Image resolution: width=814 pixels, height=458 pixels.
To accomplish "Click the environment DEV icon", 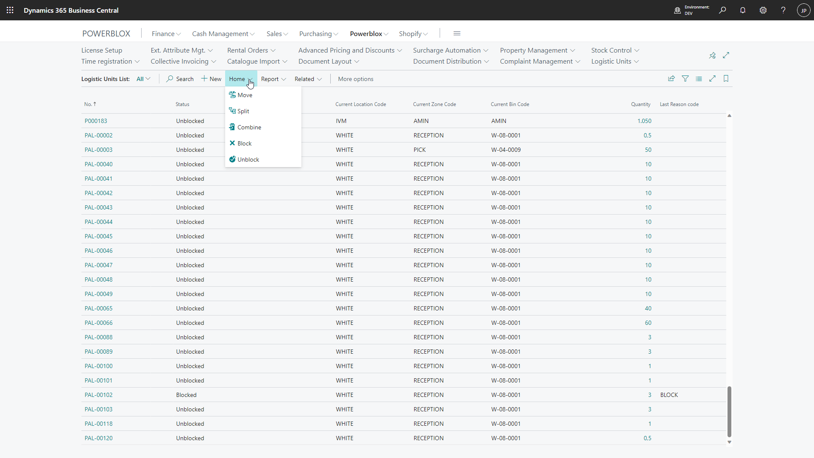I will click(677, 10).
